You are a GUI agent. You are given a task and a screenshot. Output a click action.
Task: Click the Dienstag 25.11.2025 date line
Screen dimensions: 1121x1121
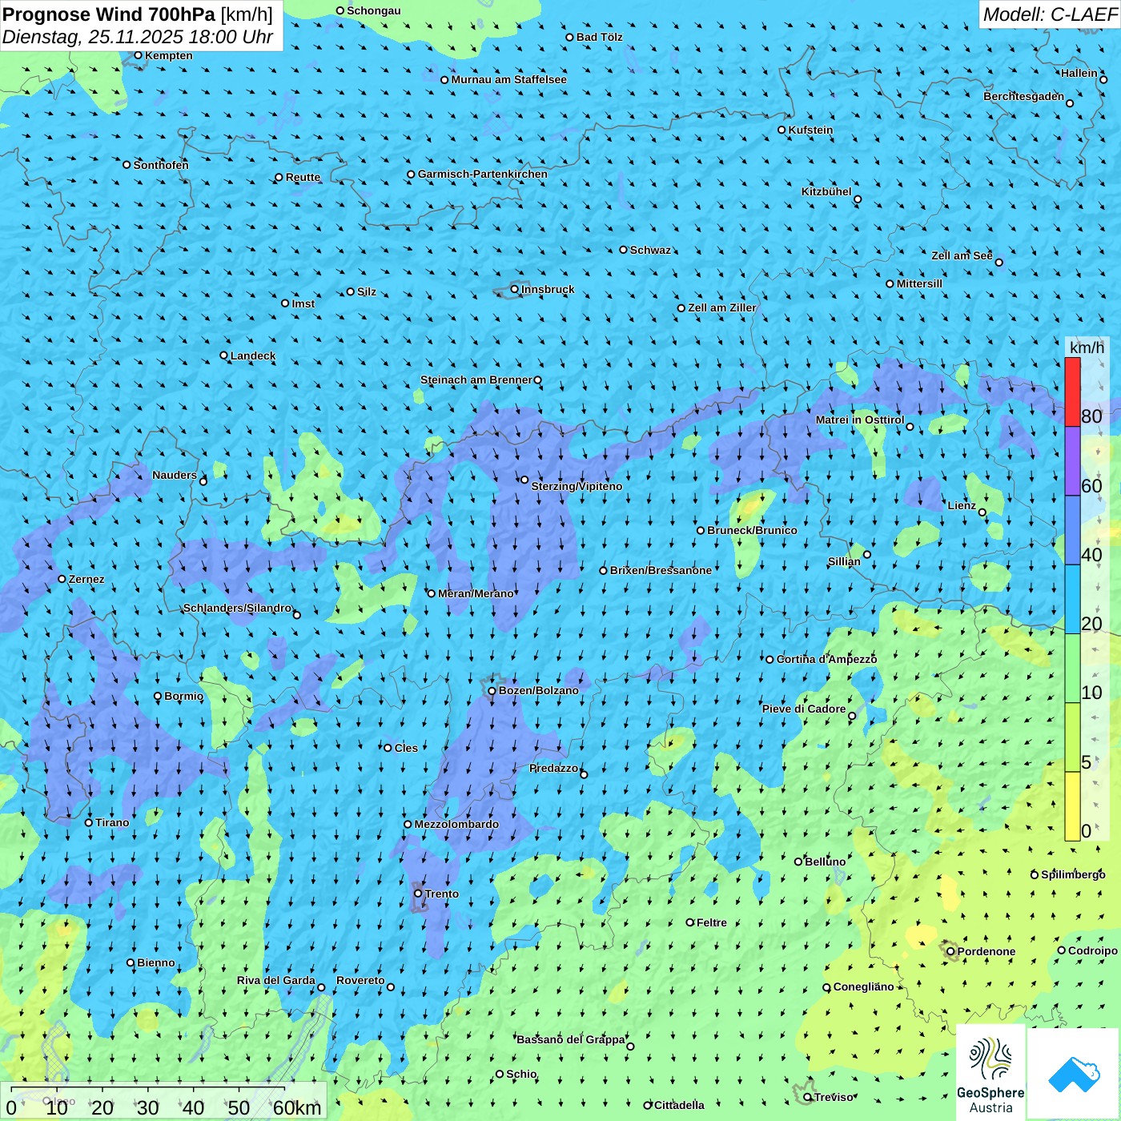(138, 37)
